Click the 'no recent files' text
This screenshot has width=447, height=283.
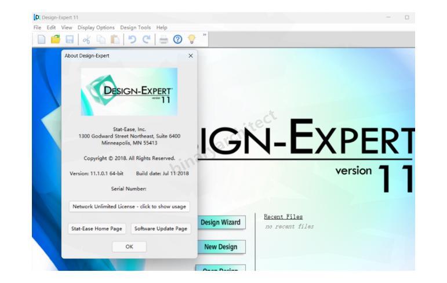tap(289, 227)
